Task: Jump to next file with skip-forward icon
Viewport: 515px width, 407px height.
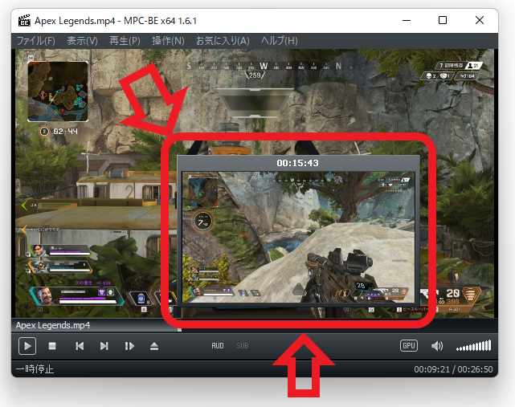Action: pyautogui.click(x=104, y=346)
